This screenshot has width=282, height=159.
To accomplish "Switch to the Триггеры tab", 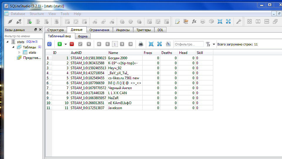I will pyautogui.click(x=143, y=30).
